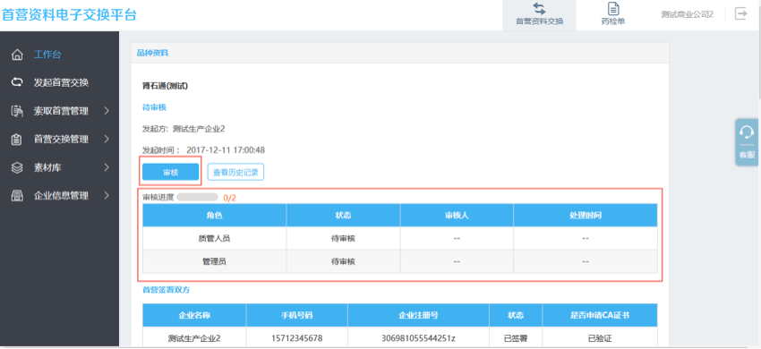
Task: Click the 待审核 status in 质管人员 row
Action: pos(343,238)
